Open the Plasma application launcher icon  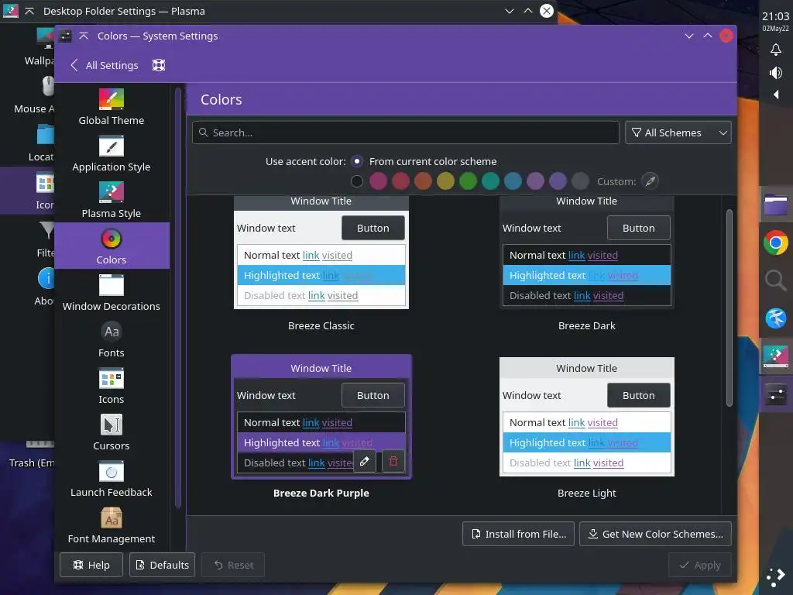coord(776,577)
